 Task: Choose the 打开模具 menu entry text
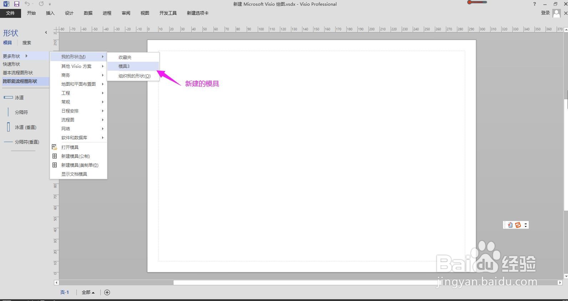(x=70, y=147)
